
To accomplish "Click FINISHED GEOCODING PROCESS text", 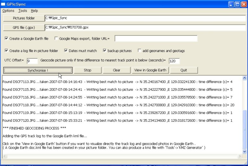I will click(x=34, y=128).
